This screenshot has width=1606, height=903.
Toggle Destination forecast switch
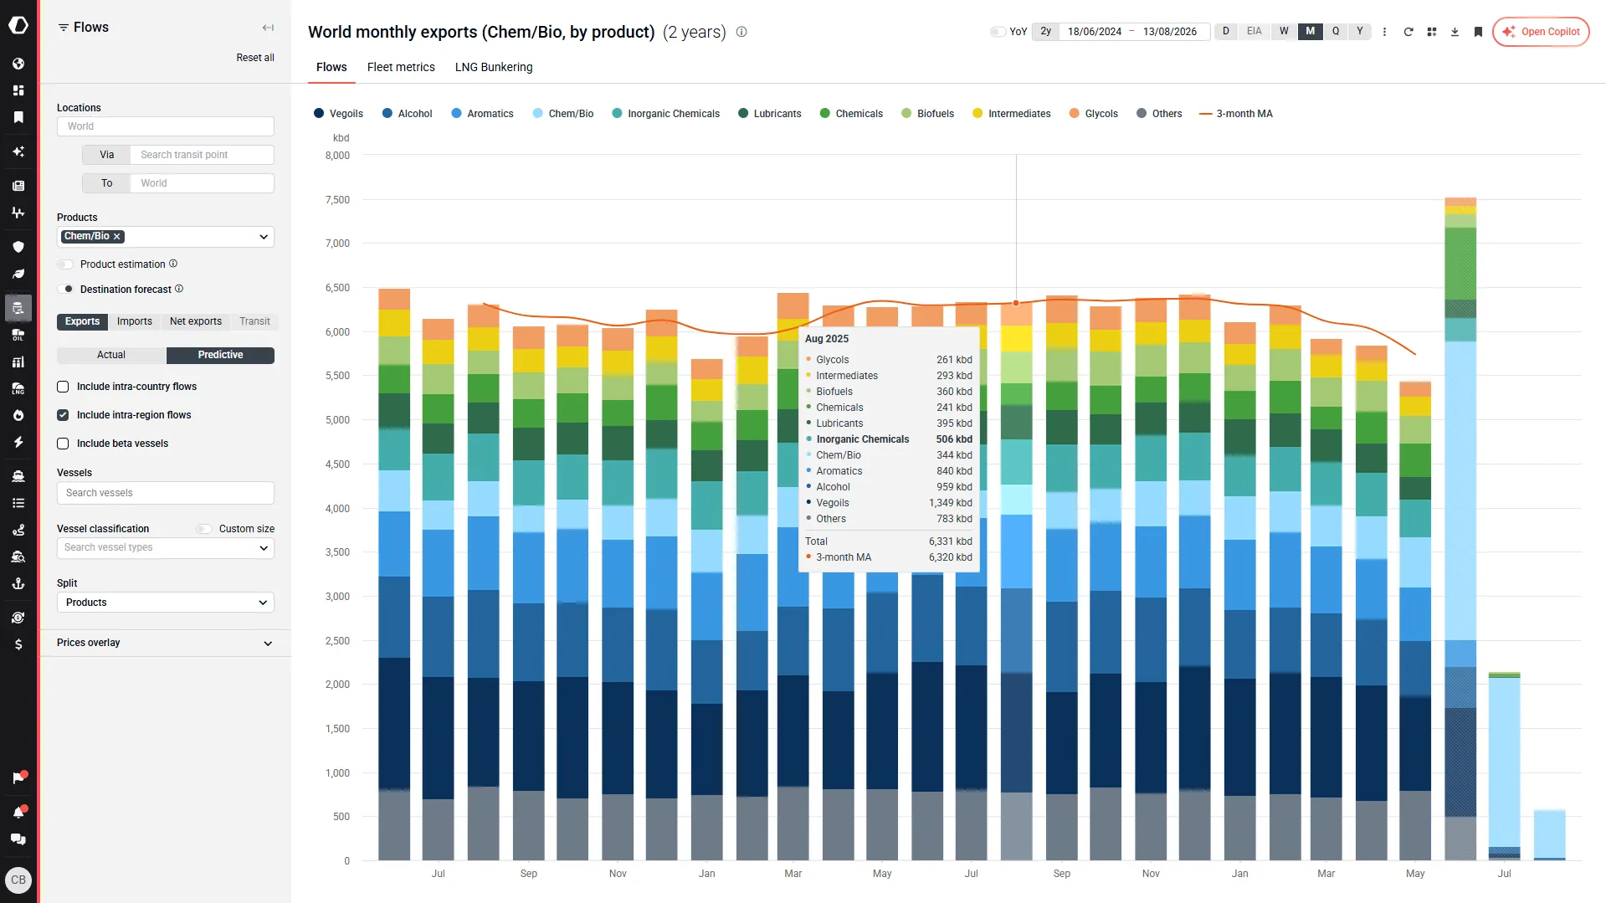tap(65, 290)
